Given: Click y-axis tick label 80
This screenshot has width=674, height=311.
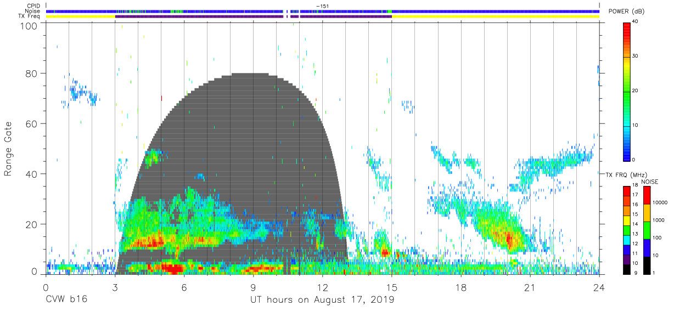Looking at the screenshot, I should 32,73.
